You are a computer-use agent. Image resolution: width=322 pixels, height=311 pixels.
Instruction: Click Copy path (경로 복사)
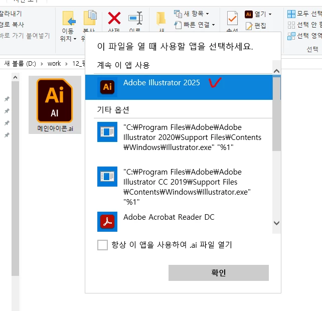pyautogui.click(x=12, y=25)
